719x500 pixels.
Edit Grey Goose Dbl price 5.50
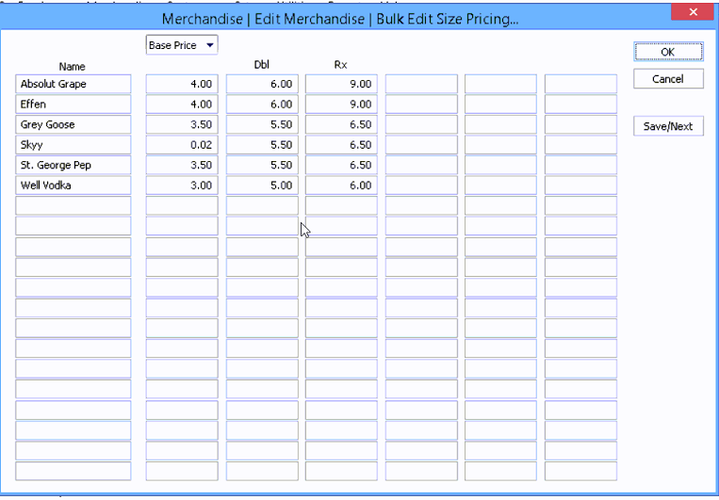(262, 124)
